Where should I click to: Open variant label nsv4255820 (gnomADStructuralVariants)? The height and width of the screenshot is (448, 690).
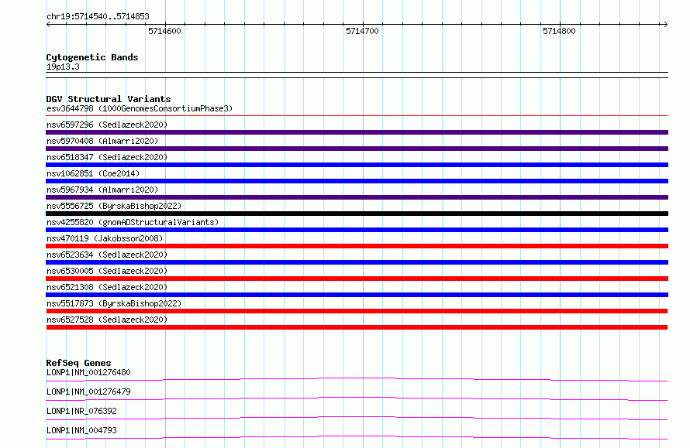(x=133, y=222)
